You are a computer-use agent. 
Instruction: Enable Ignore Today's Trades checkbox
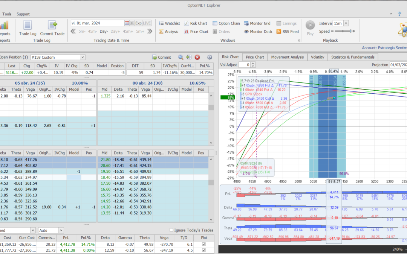(x=172, y=230)
